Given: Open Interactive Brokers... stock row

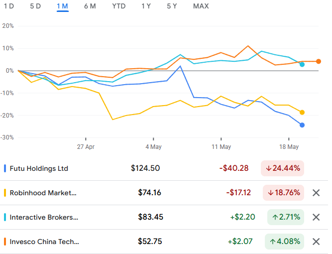Looking at the screenshot, I should point(164,217).
